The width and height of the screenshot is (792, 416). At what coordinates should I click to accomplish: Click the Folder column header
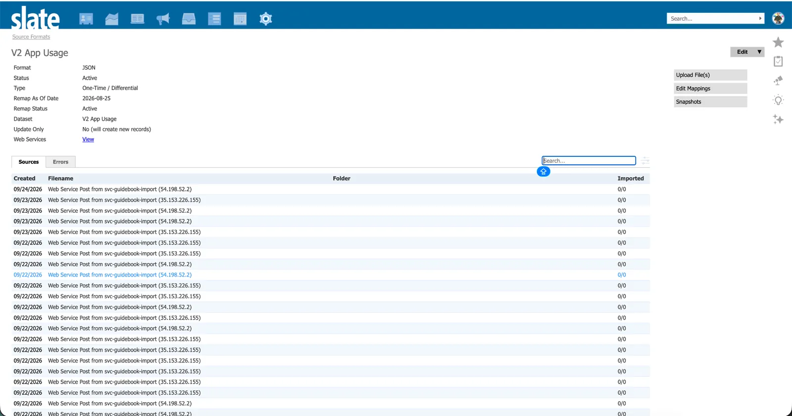click(342, 179)
